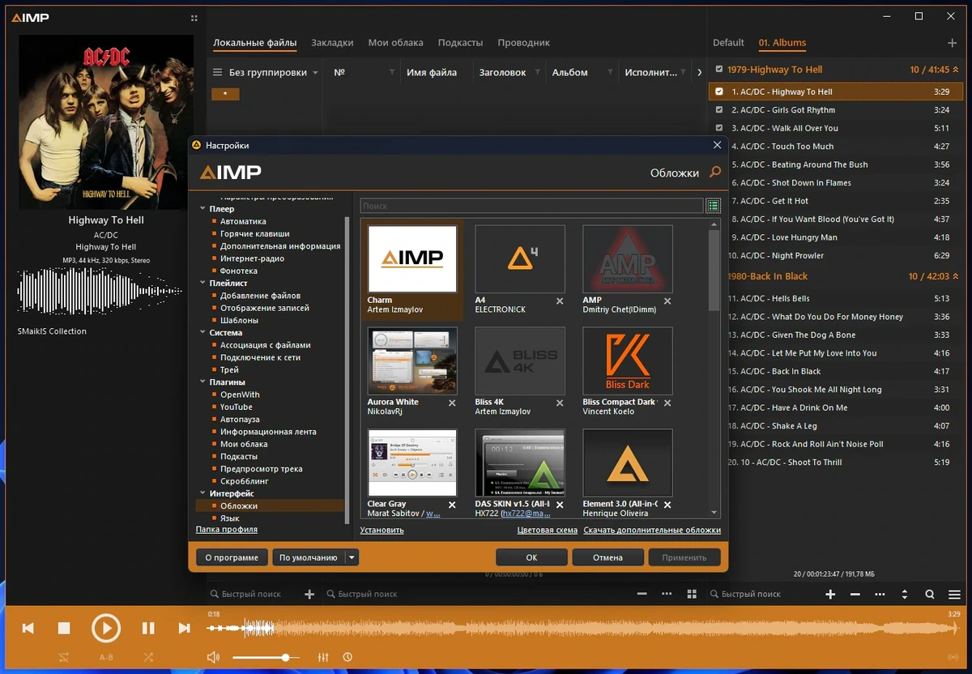The width and height of the screenshot is (972, 674).
Task: Click the Поиск field in settings
Action: coord(531,207)
